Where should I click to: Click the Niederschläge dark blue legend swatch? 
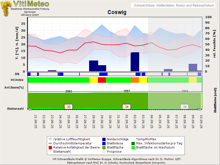[104, 139]
